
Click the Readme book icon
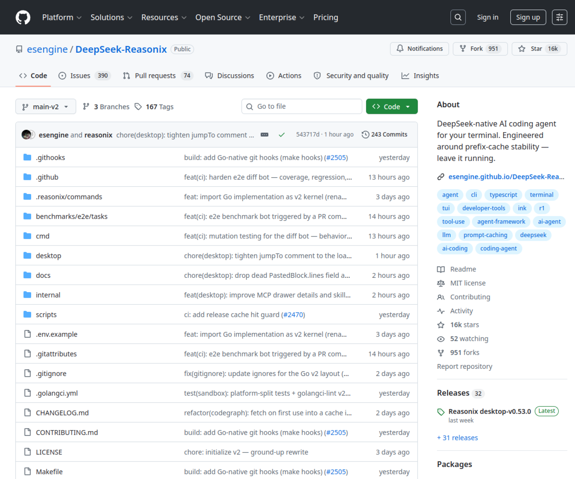point(441,269)
